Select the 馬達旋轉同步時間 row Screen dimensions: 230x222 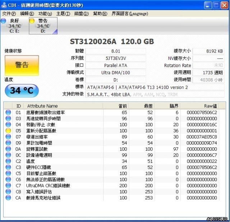[x=111, y=119]
